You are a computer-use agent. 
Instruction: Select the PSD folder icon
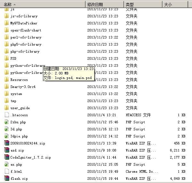click(x=6, y=58)
